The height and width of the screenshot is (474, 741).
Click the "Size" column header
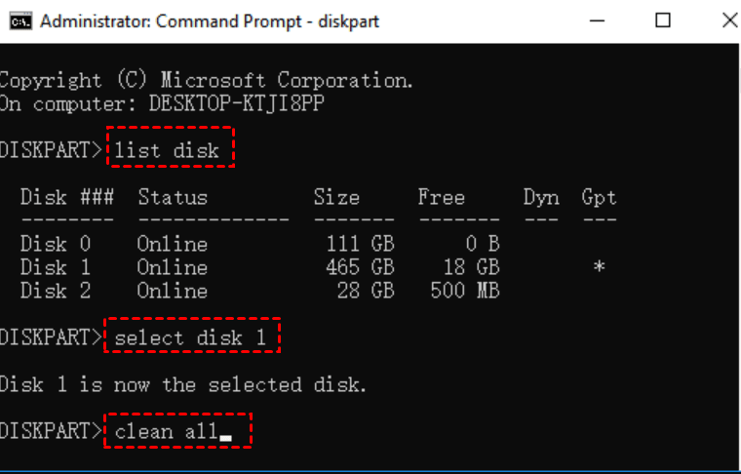336,198
